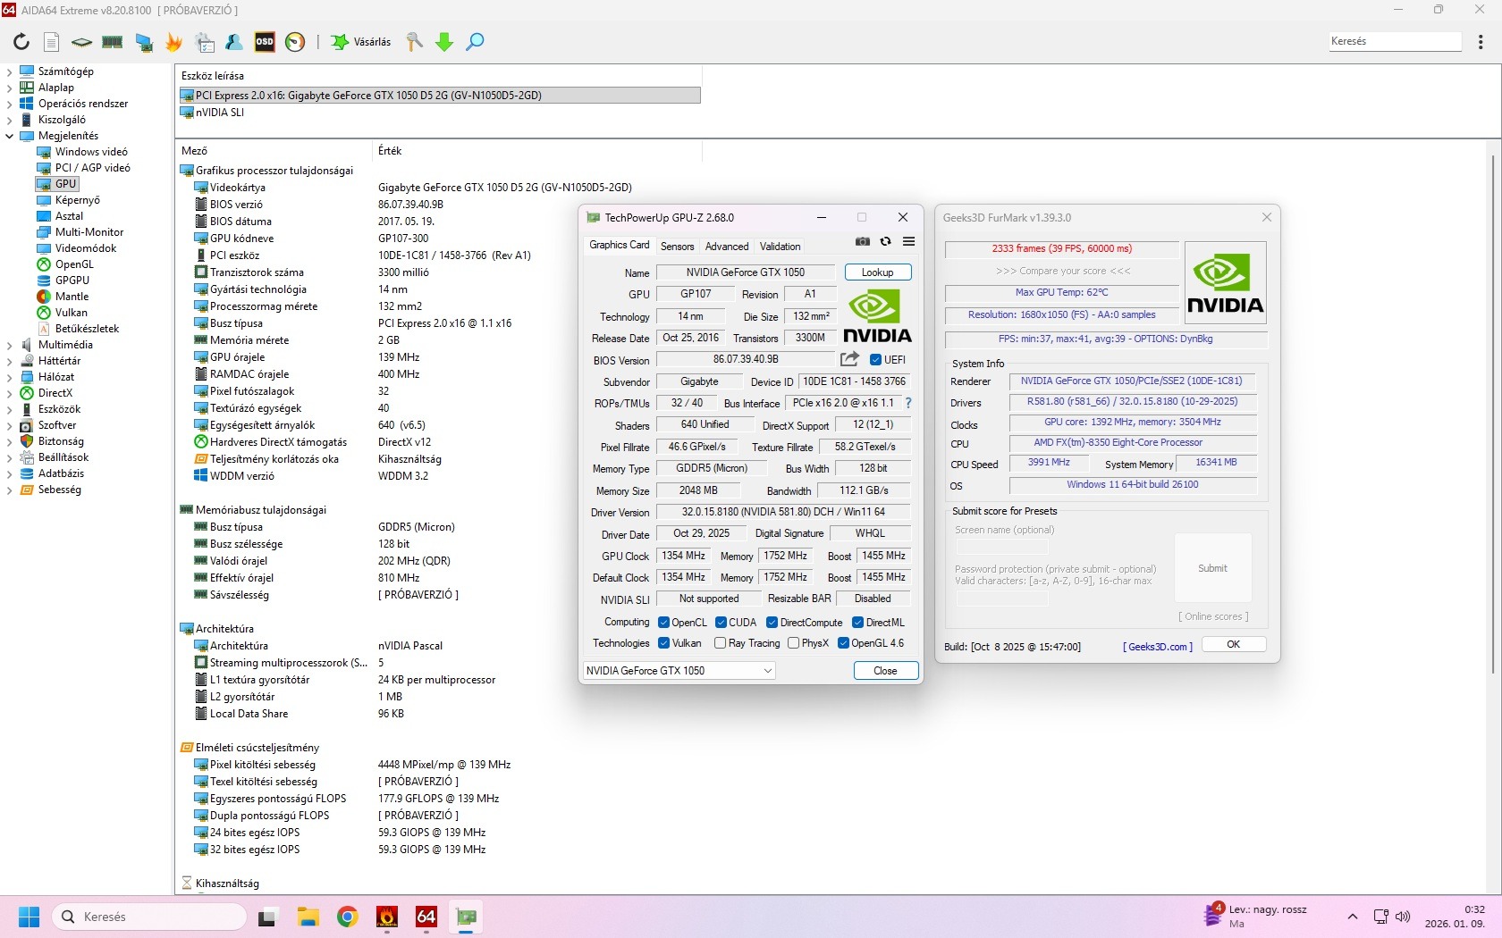Toggle the Ray Tracing checkbox
The height and width of the screenshot is (938, 1502).
[721, 643]
